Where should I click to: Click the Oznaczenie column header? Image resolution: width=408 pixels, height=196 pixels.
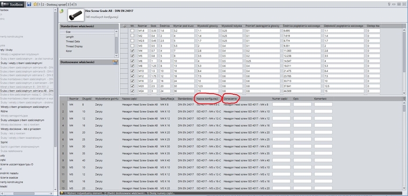point(230,99)
